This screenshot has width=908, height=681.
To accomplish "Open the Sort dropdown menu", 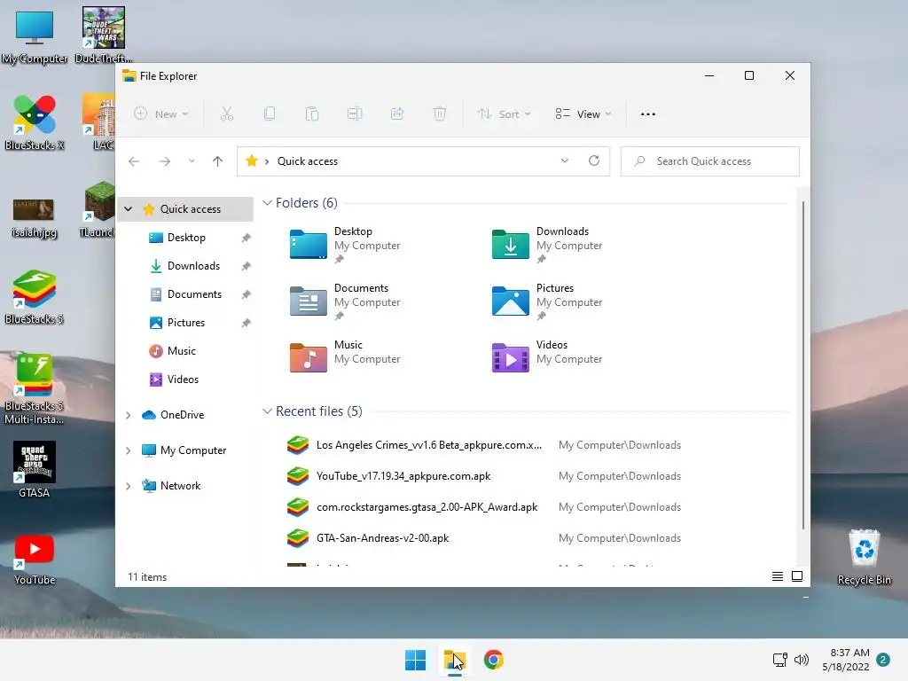I will [x=504, y=114].
